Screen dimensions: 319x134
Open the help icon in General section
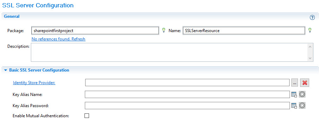tap(312, 17)
